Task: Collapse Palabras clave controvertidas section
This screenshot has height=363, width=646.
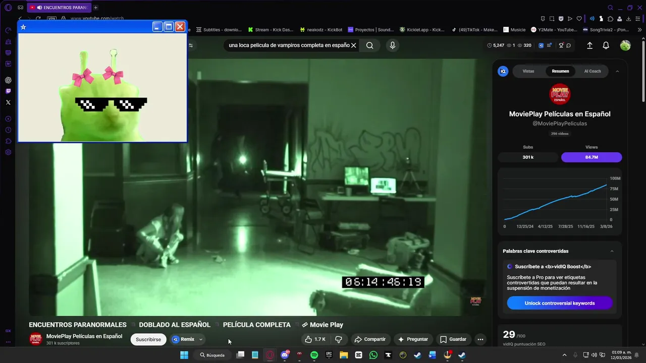Action: pos(612,251)
